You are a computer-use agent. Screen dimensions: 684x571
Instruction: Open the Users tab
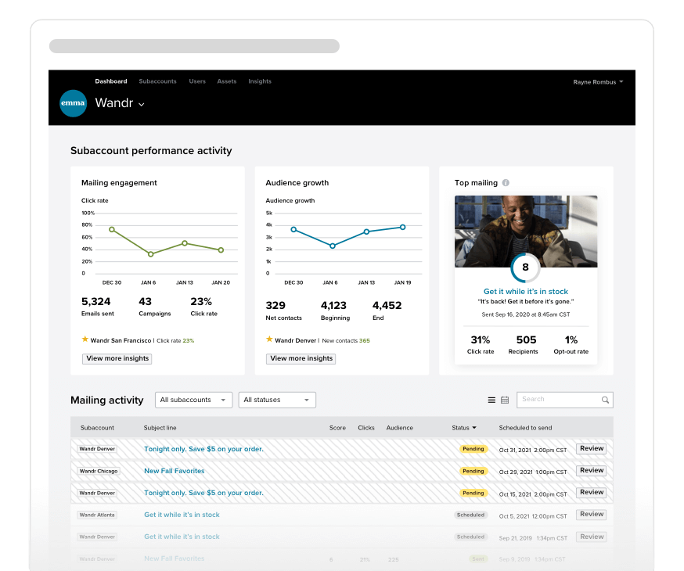point(197,81)
